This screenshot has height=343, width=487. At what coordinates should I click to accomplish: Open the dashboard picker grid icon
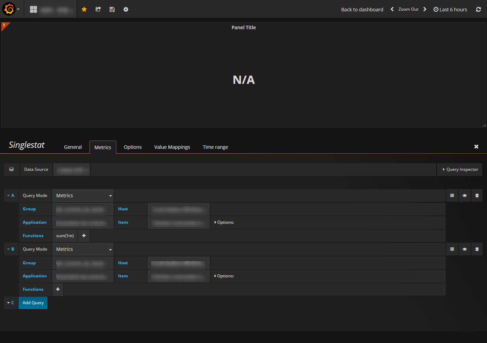click(33, 9)
